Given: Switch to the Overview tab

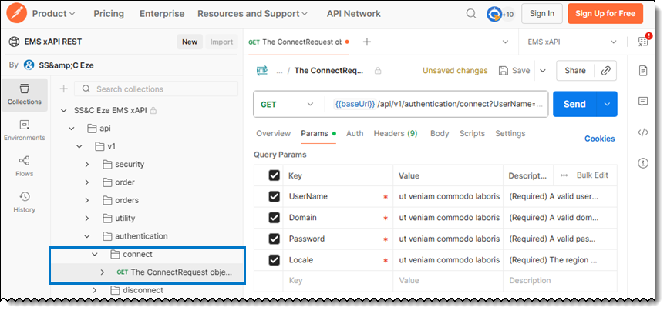Looking at the screenshot, I should [x=273, y=133].
